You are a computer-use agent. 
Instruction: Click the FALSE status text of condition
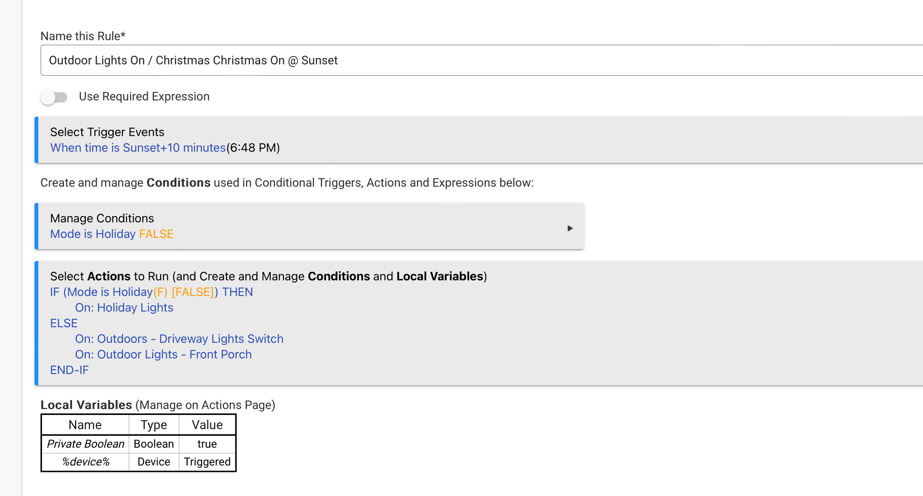156,234
